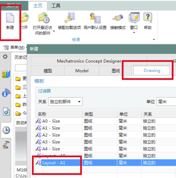This screenshot has height=178, width=176.
Task: Sort by the 名称 column header
Action: (x=59, y=114)
